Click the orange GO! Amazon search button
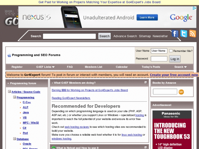 click(x=181, y=92)
